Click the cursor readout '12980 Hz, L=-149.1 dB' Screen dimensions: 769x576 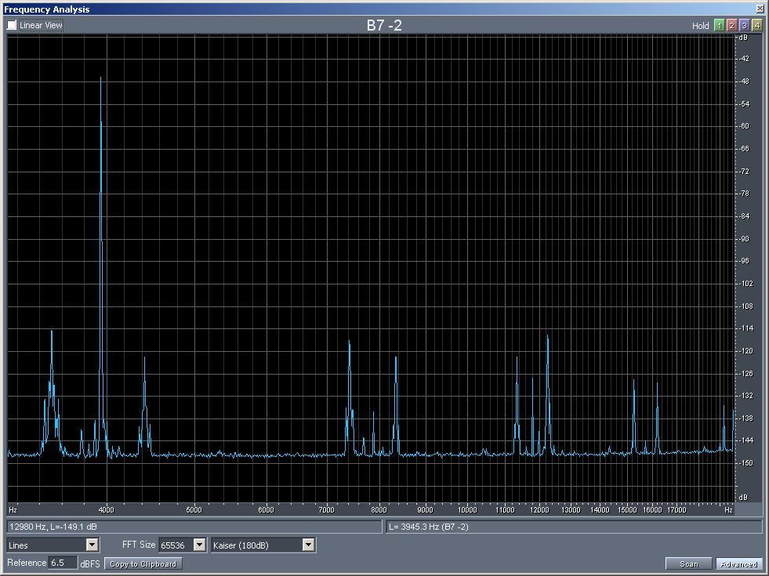coord(53,527)
